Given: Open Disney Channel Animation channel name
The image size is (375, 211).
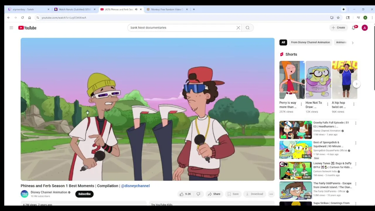Looking at the screenshot, I should coord(49,192).
